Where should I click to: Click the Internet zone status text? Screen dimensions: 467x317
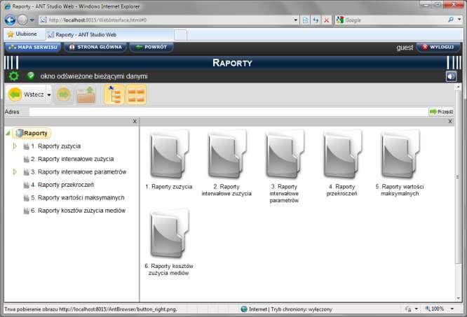(x=290, y=309)
